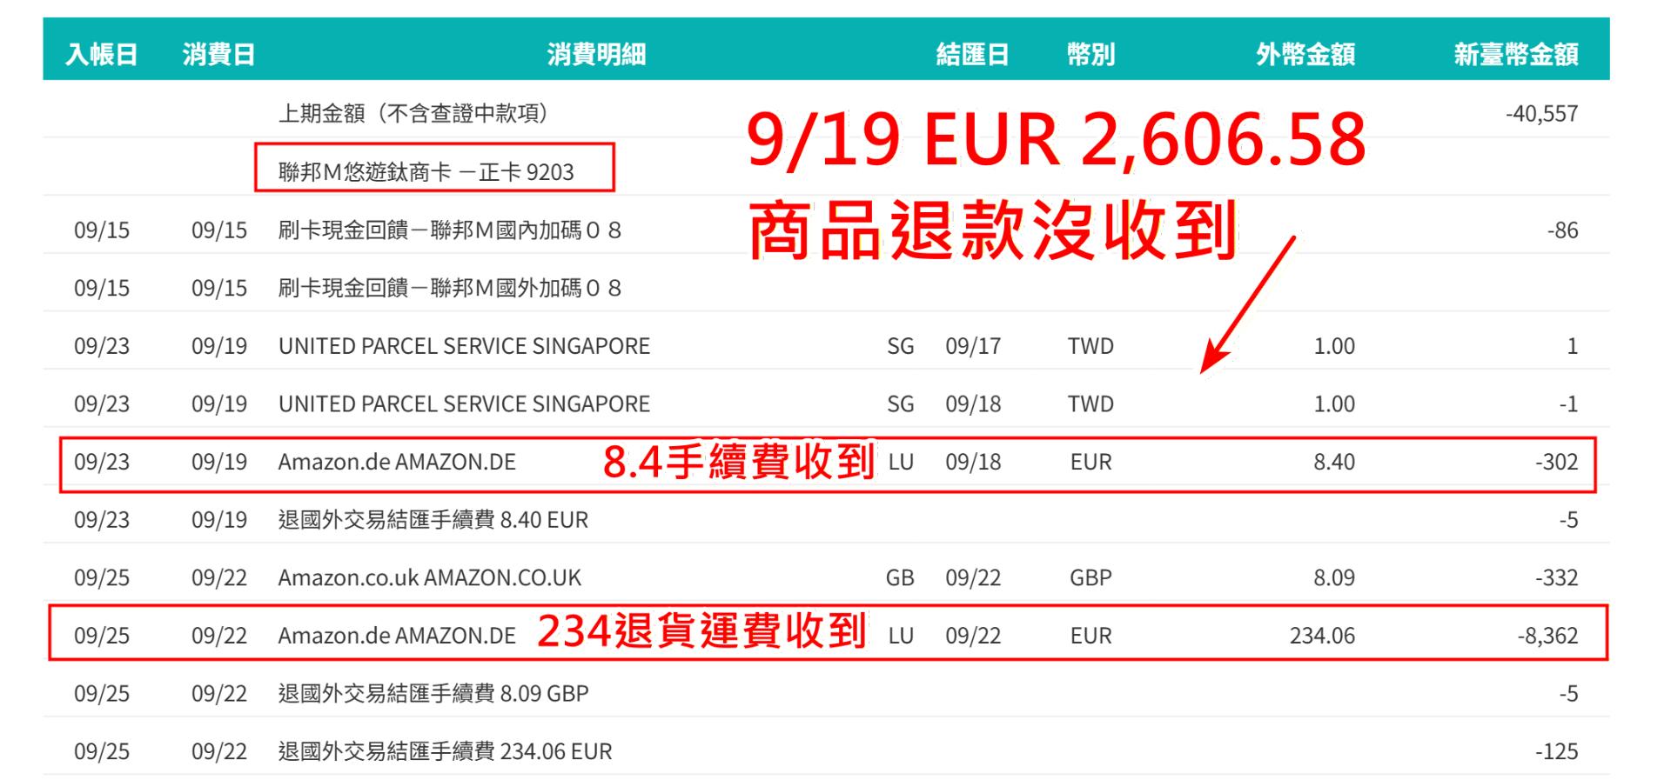This screenshot has height=780, width=1671.
Task: Click the red 8.4手續費收到 annotation
Action: pyautogui.click(x=738, y=462)
